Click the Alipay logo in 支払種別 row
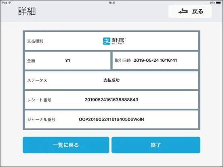The width and height of the screenshot is (223, 167). (114, 41)
